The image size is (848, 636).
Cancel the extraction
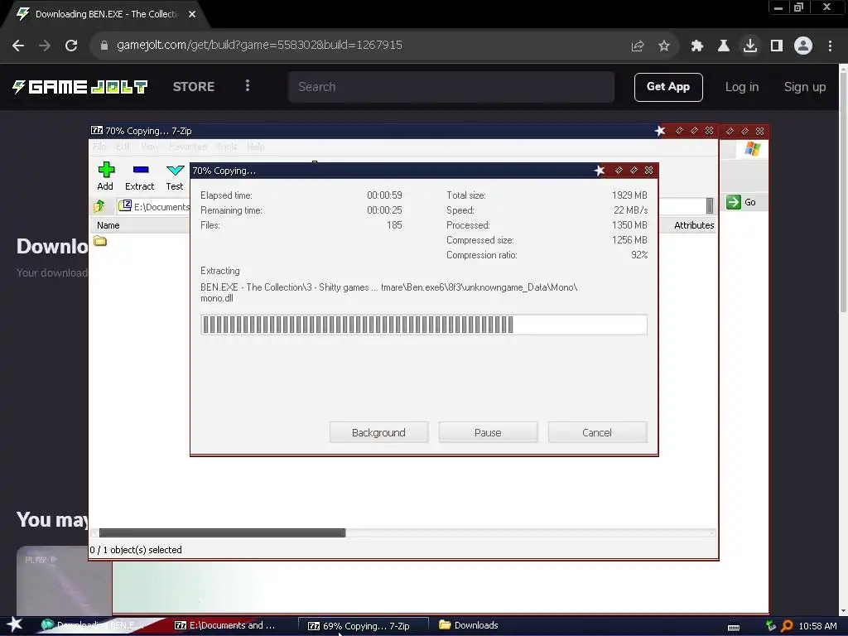point(597,432)
